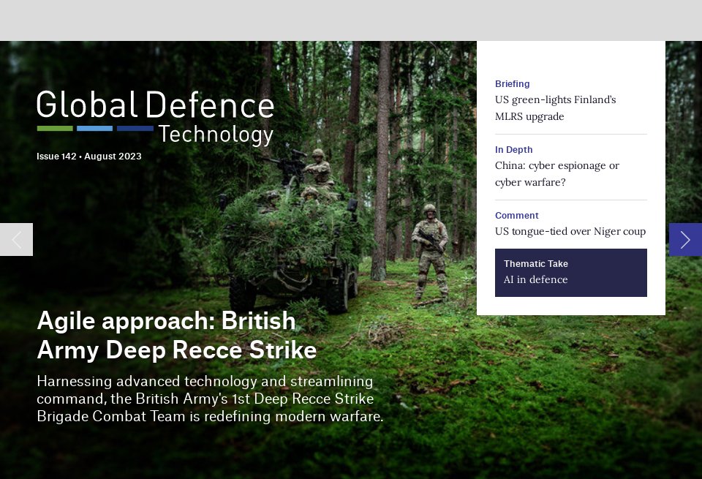Select the Comment section heading
Image resolution: width=702 pixels, height=479 pixels.
(516, 215)
